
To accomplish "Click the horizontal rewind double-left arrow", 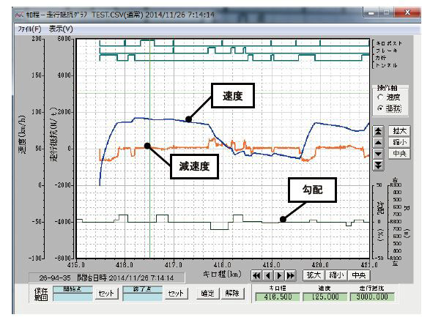I will [256, 275].
